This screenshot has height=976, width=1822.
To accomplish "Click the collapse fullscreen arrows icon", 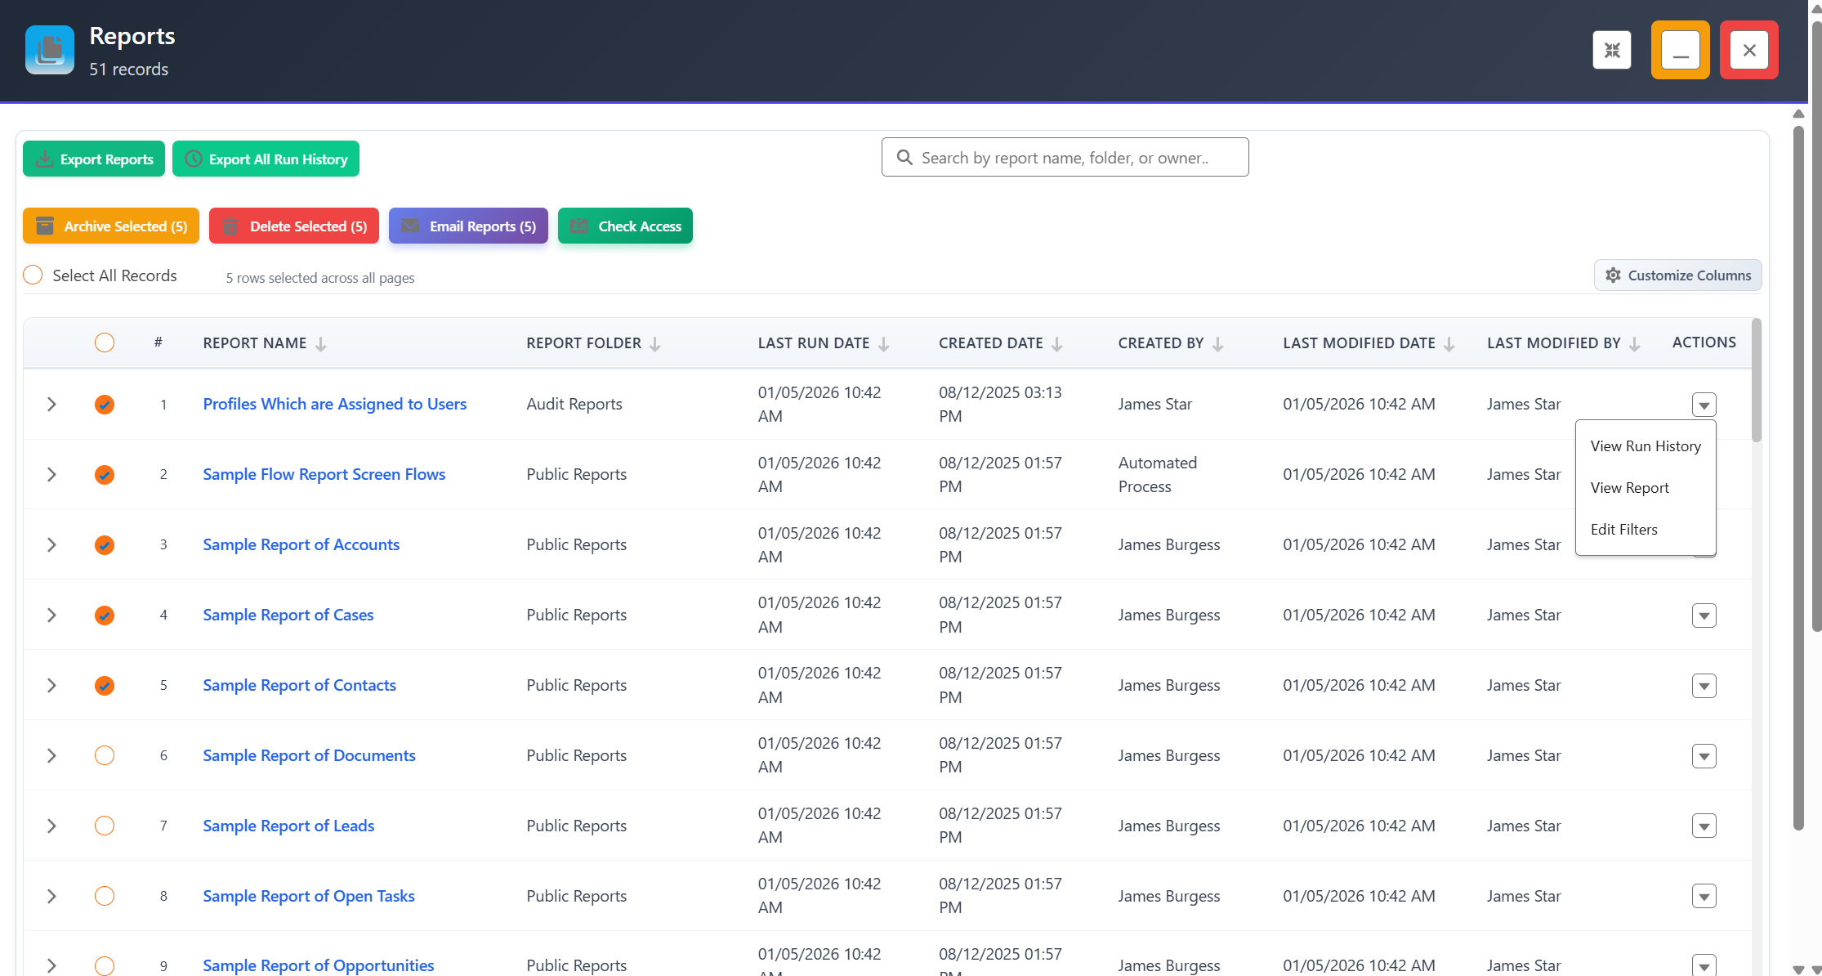I will (1611, 51).
